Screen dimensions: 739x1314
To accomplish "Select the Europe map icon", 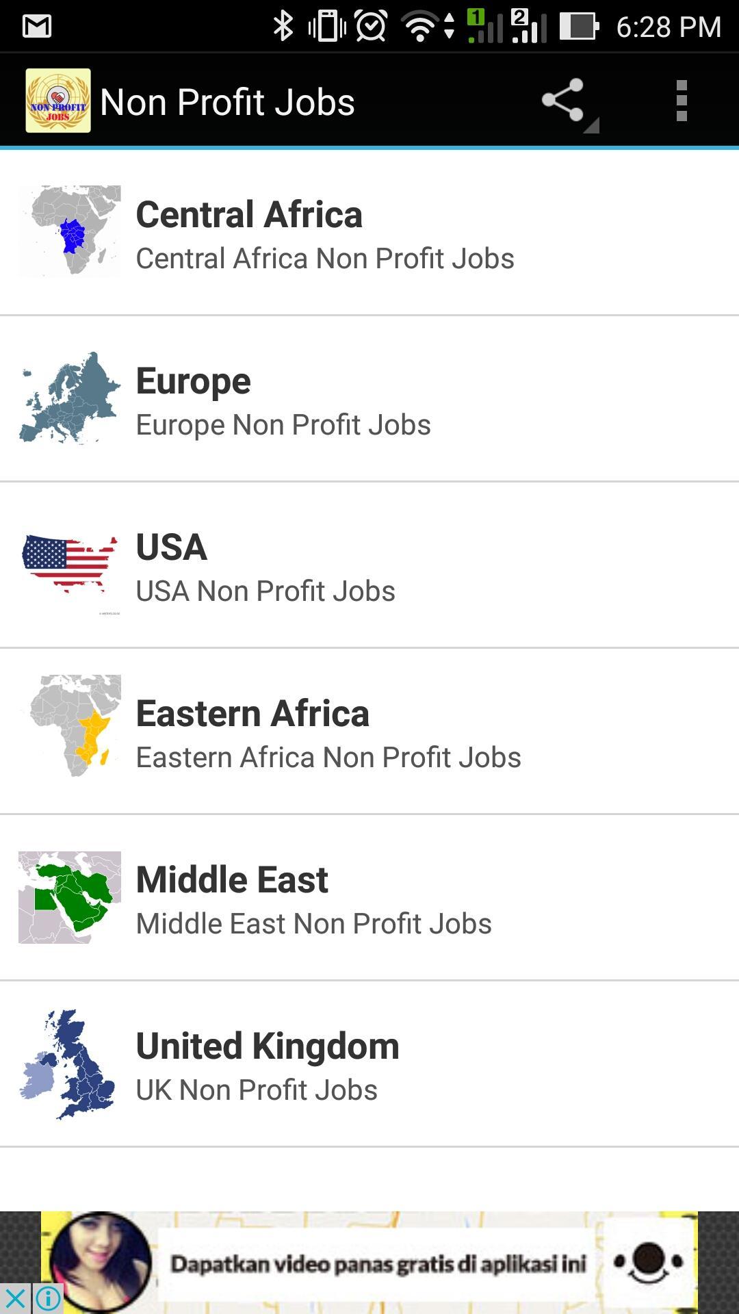I will [x=70, y=398].
